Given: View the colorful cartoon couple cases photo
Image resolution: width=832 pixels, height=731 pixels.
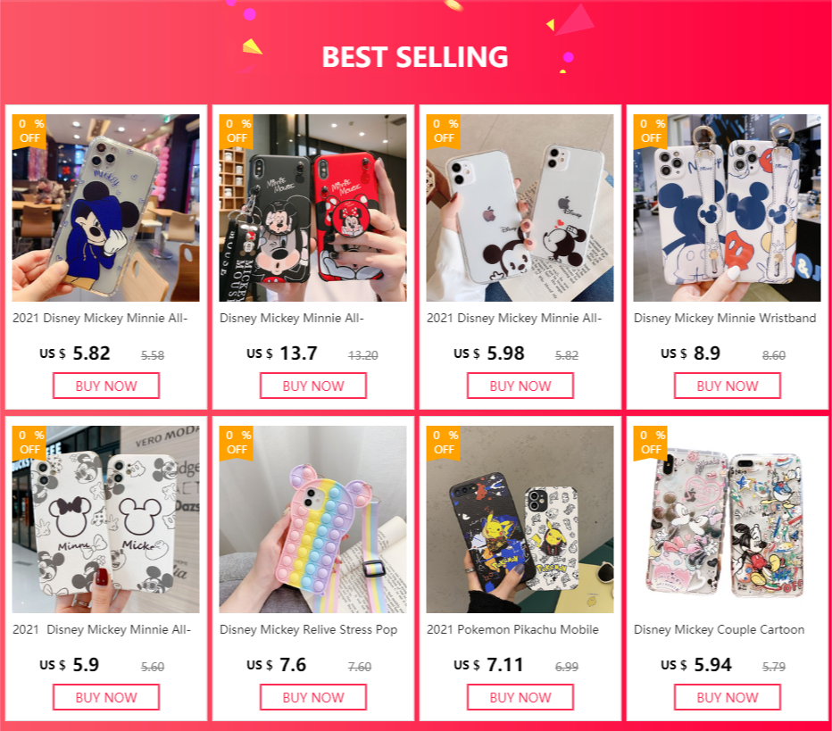Looking at the screenshot, I should pos(727,519).
